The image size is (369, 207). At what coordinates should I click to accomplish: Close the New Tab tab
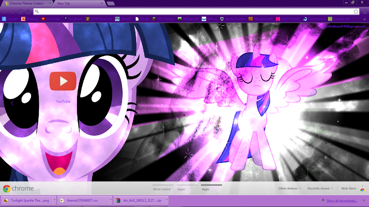click(x=102, y=4)
